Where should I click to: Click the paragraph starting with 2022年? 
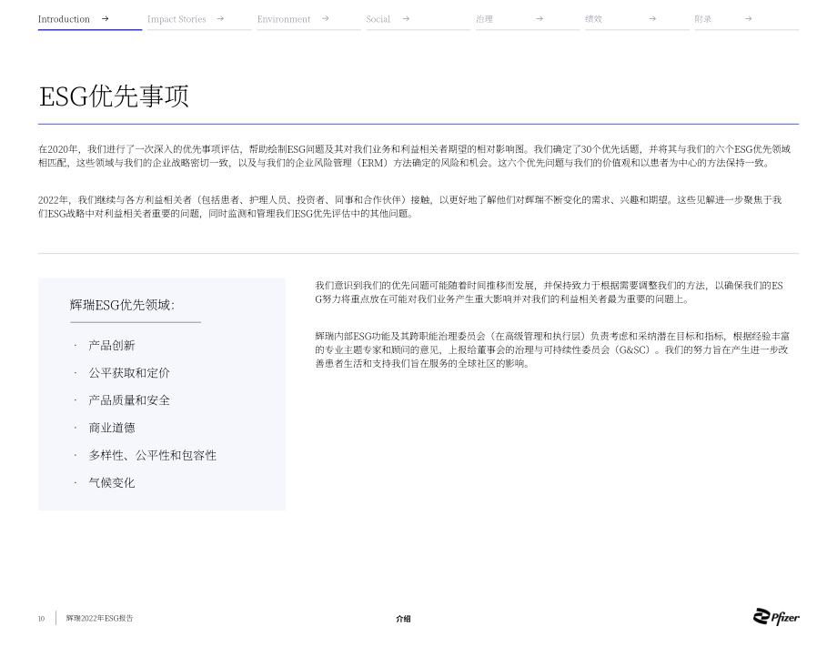tap(410, 207)
